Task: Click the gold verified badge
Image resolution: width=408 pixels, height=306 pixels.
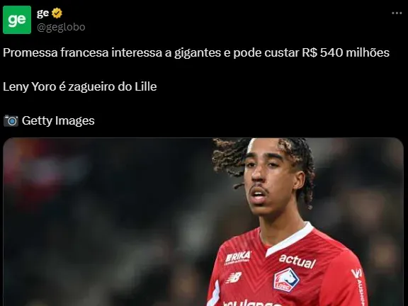Action: coord(57,13)
